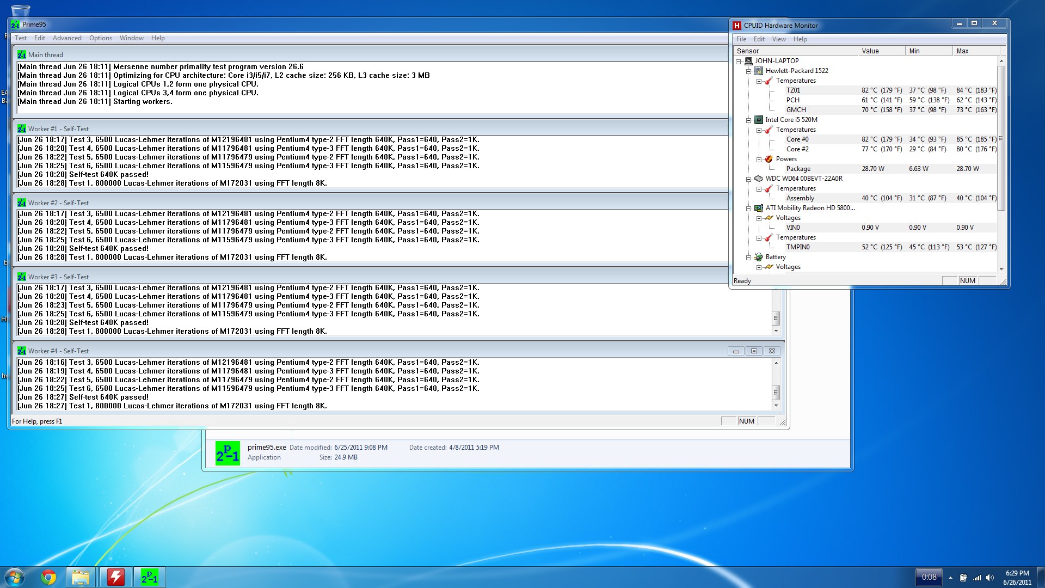1045x588 pixels.
Task: Click the Prime95 title bar icon
Action: pyautogui.click(x=15, y=24)
